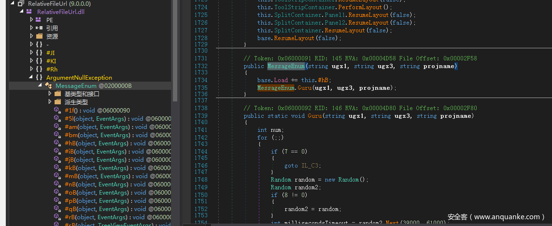Expand the #KI namespace node
This screenshot has height=226, width=552.
(31, 61)
